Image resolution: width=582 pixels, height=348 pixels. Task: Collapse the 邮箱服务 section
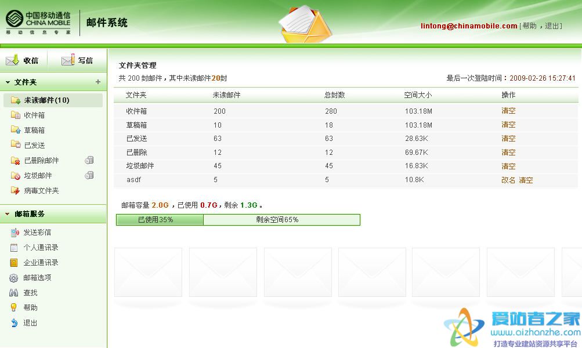tap(8, 214)
